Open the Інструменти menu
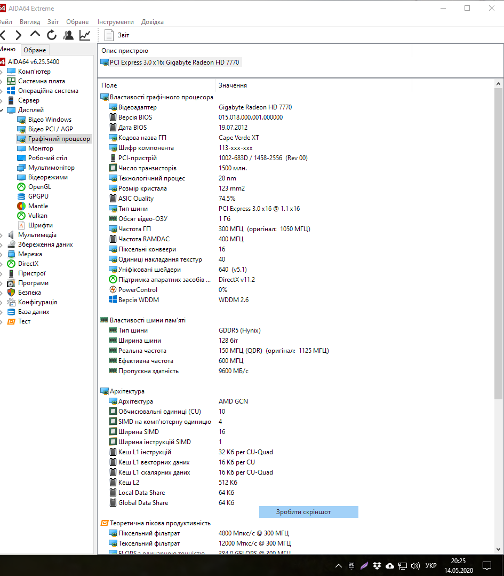 click(116, 22)
